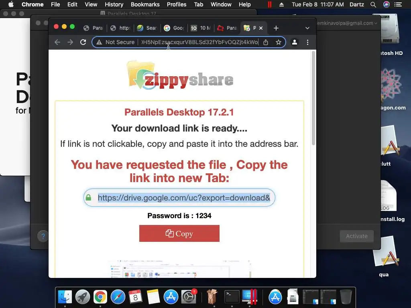This screenshot has width=411, height=308.
Task: Open Trash in the Dock
Action: [x=346, y=297]
